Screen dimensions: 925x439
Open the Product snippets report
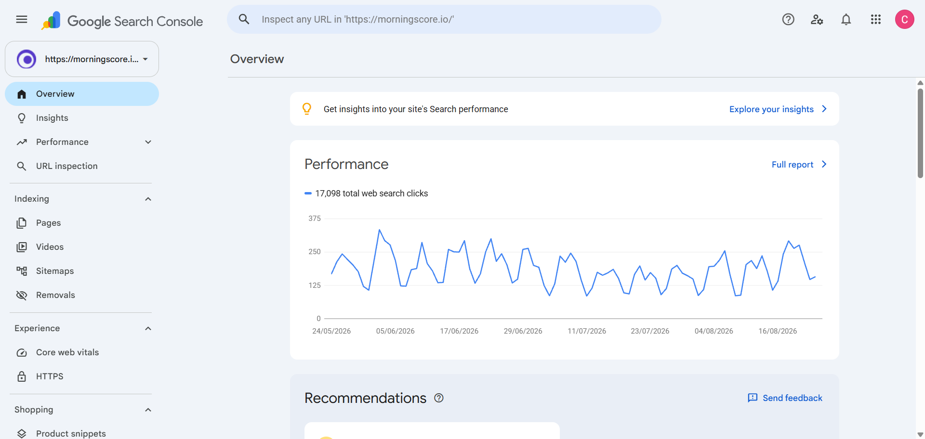[82, 434]
